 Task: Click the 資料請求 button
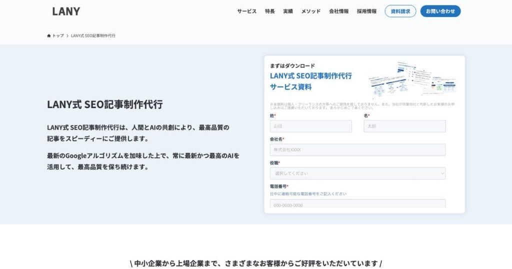[x=400, y=11]
